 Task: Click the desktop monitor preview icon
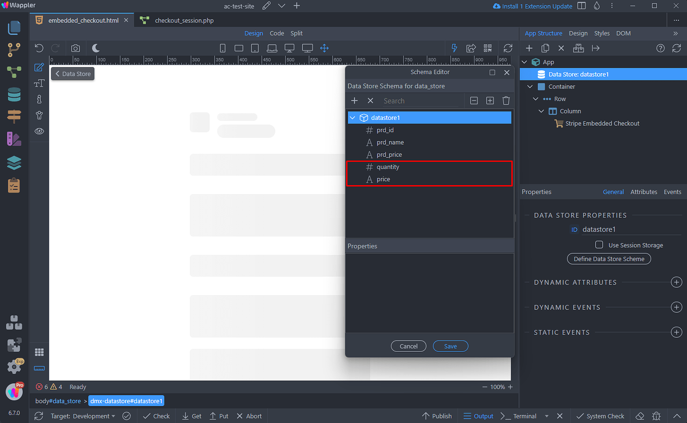pos(289,48)
